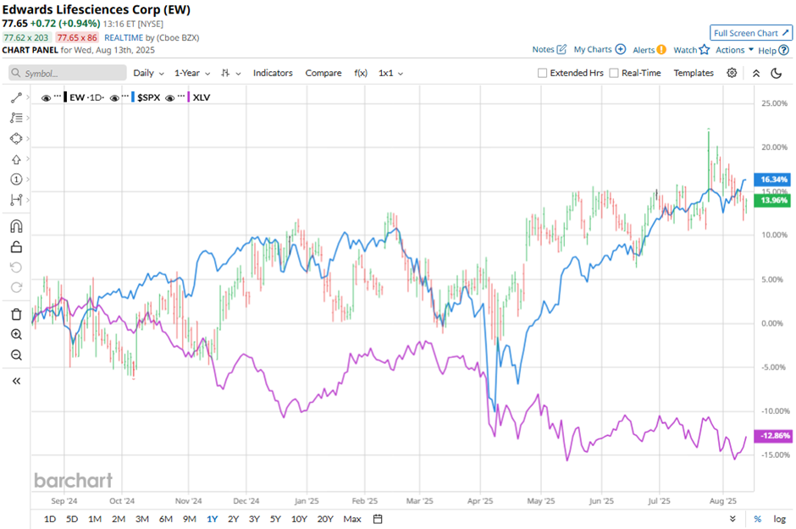The width and height of the screenshot is (796, 529).
Task: Enable the Real-Time checkbox
Action: [614, 73]
